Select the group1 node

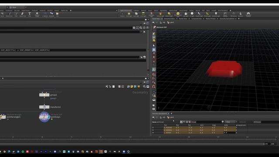pyautogui.click(x=44, y=95)
